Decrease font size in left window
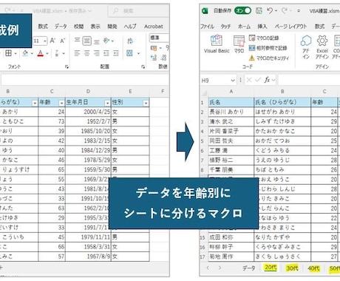The image size is (340, 281). click(62, 41)
